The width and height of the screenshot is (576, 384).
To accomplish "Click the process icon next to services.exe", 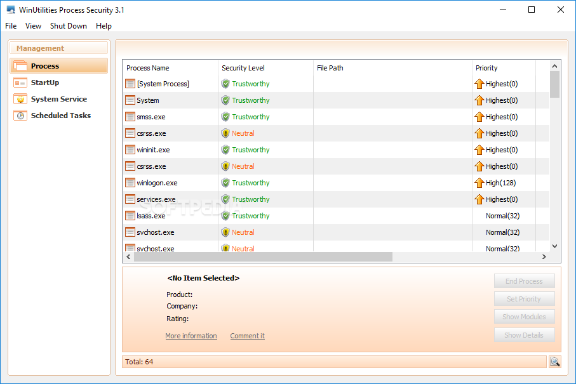I will (x=130, y=199).
